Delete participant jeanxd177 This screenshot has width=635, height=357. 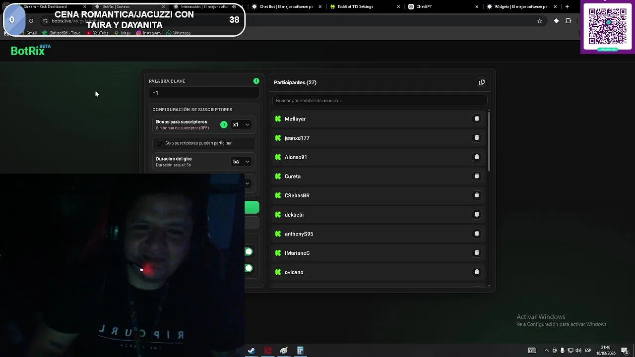477,138
